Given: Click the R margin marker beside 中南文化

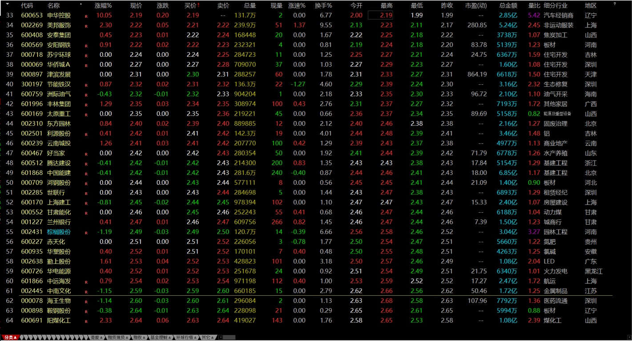Looking at the screenshot, I should [86, 291].
